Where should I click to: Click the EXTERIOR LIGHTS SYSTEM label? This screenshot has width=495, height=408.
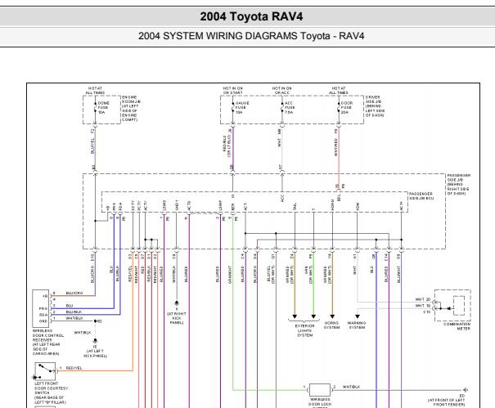pyautogui.click(x=304, y=330)
